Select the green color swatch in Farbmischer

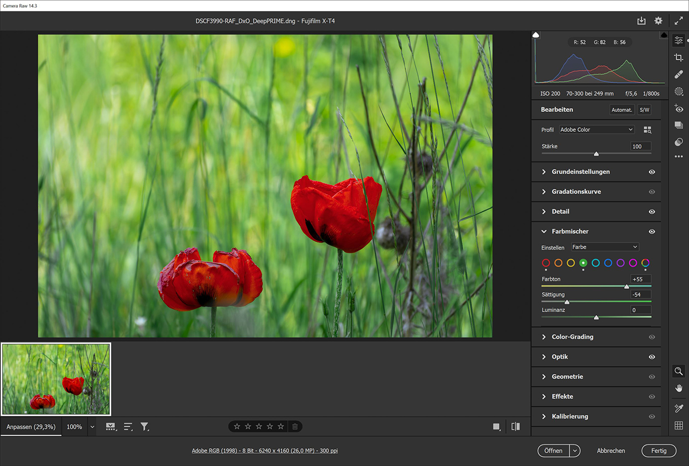pos(583,263)
